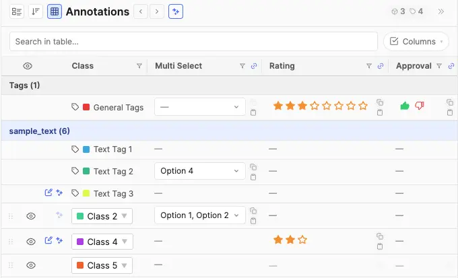Viewport: 458px width, 278px height.
Task: Switch to the list view icon
Action: (17, 11)
